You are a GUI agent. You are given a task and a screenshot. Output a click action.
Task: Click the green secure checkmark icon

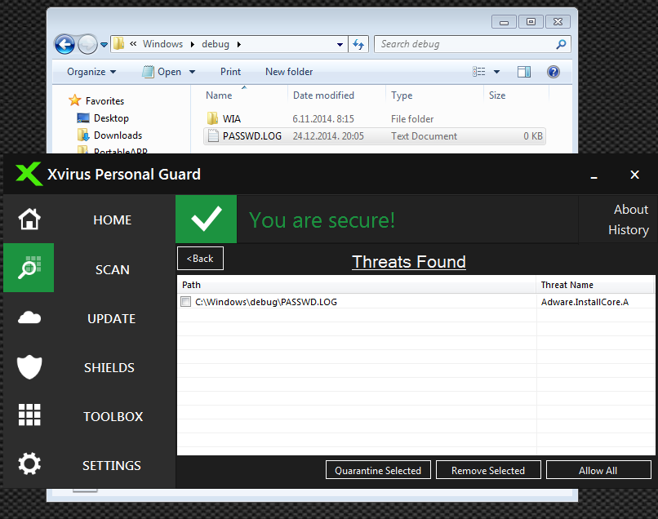tap(206, 219)
